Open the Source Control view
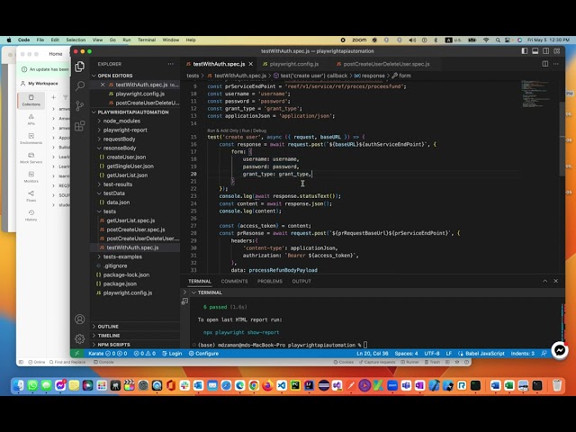 (x=80, y=106)
